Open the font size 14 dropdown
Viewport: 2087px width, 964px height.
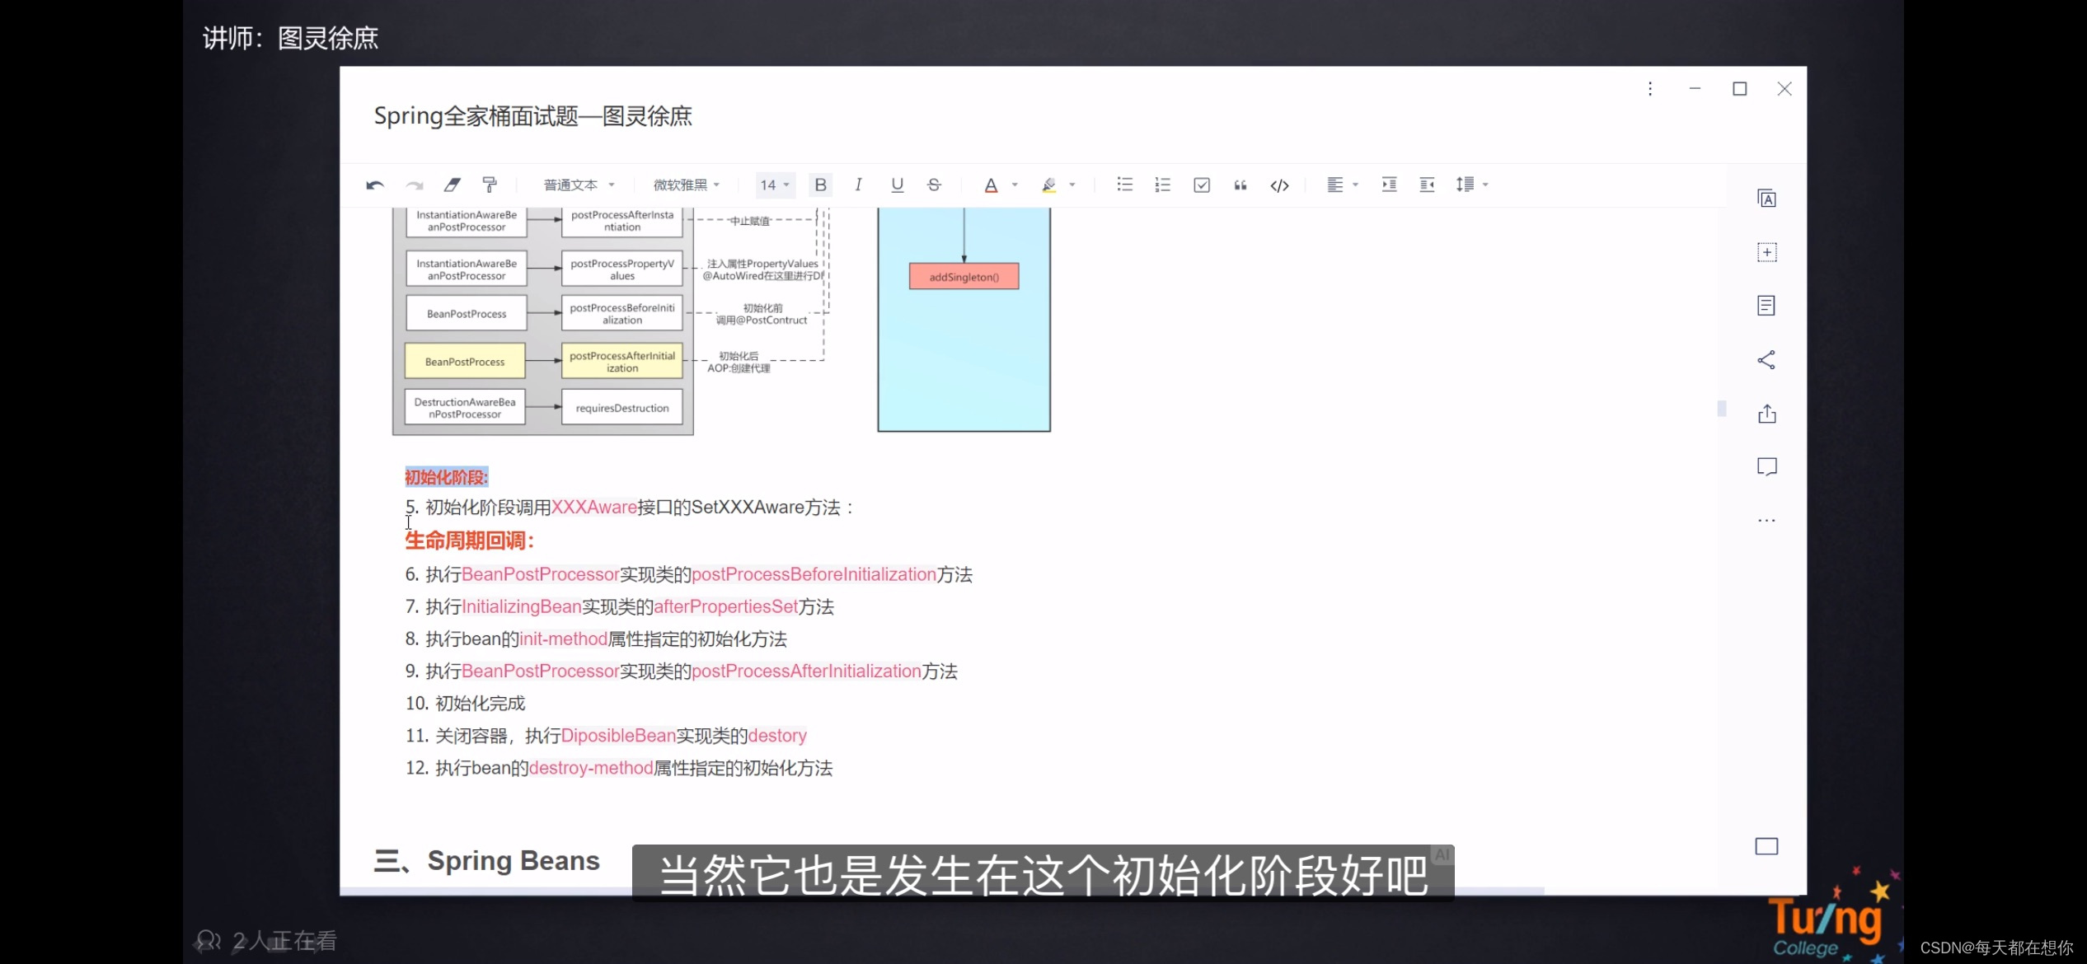point(775,185)
